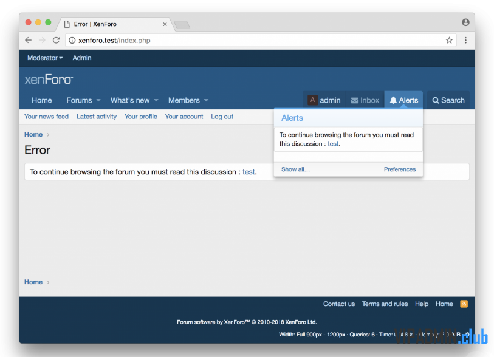494x357 pixels.
Task: Open a new browser tab
Action: coord(182,24)
